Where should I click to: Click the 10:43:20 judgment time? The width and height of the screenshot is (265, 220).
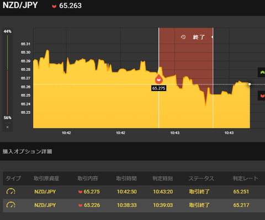point(163,192)
